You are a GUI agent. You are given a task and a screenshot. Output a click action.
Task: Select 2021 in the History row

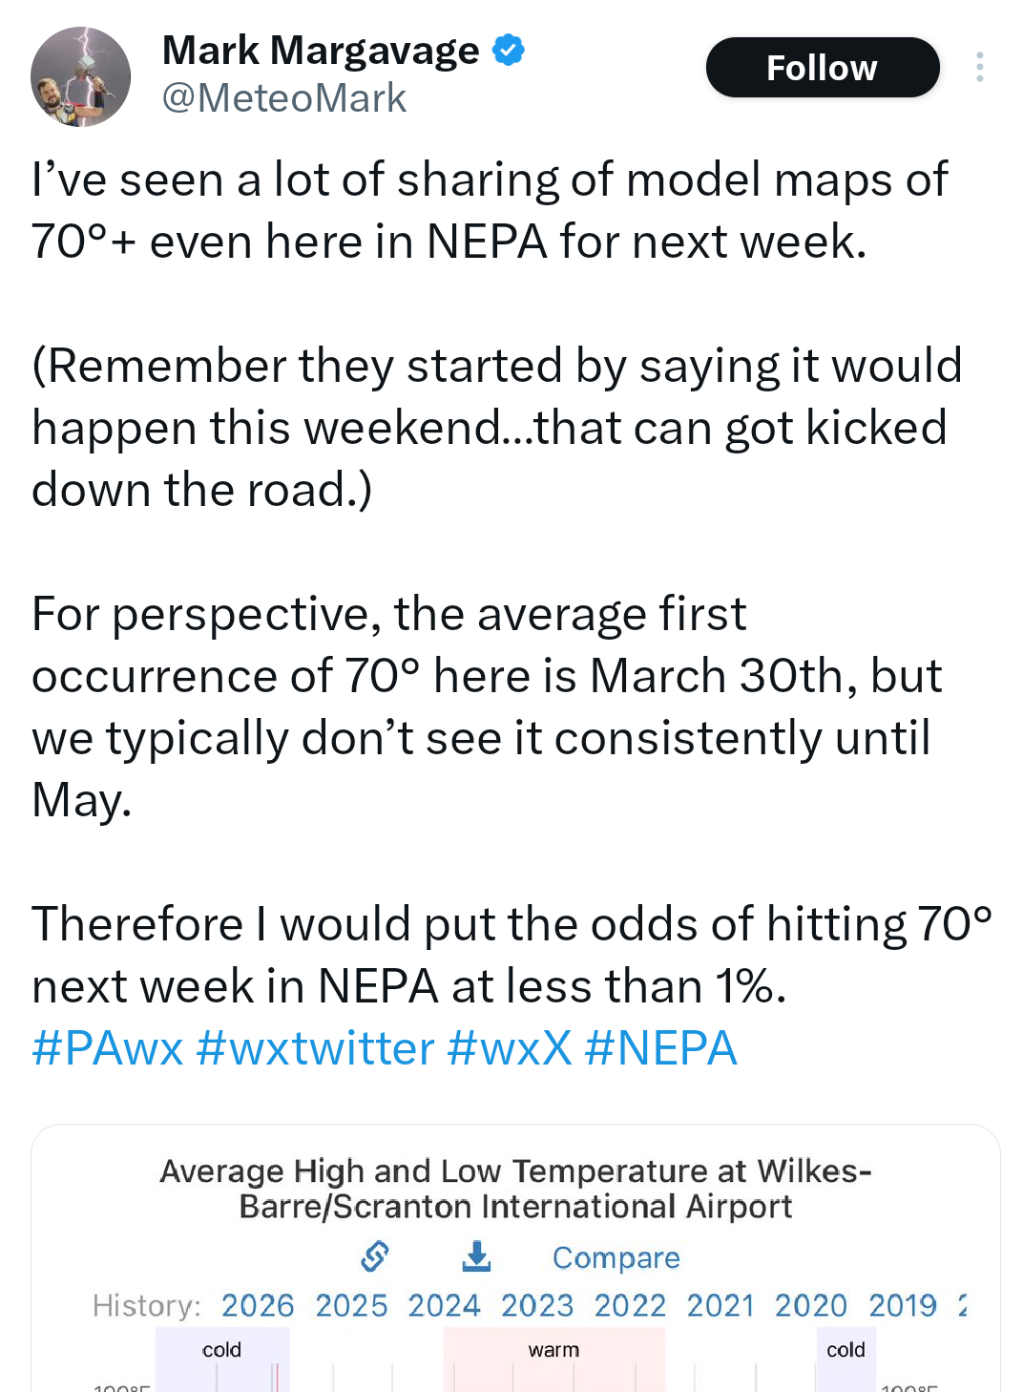(x=720, y=1305)
